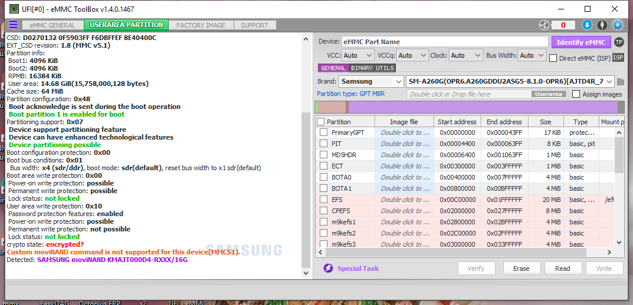Screen dimensions: 633x305
Task: Click the log panel scroll-down arrow
Action: 306,273
